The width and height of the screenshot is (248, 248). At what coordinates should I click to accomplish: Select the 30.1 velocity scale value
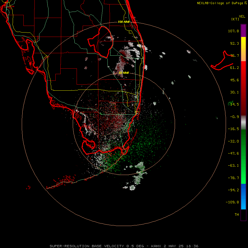click(234, 92)
